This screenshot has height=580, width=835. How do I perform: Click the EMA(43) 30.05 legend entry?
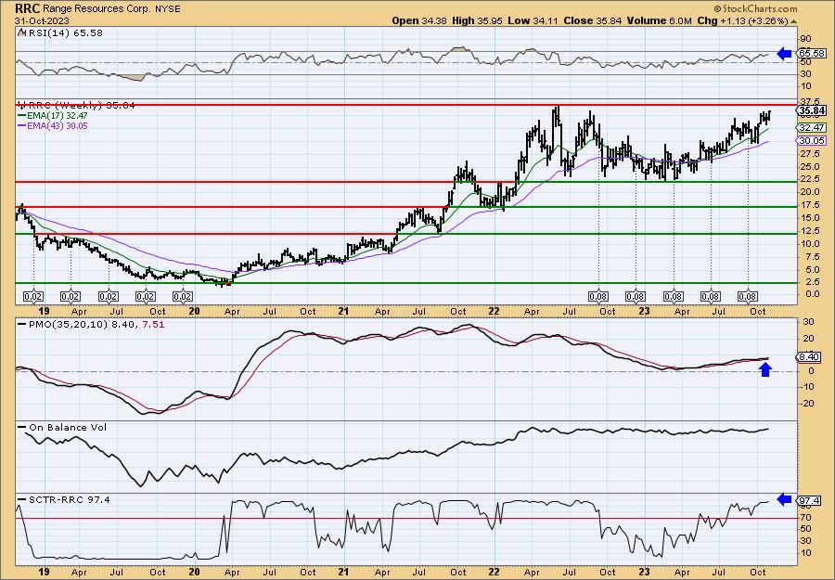click(x=59, y=126)
